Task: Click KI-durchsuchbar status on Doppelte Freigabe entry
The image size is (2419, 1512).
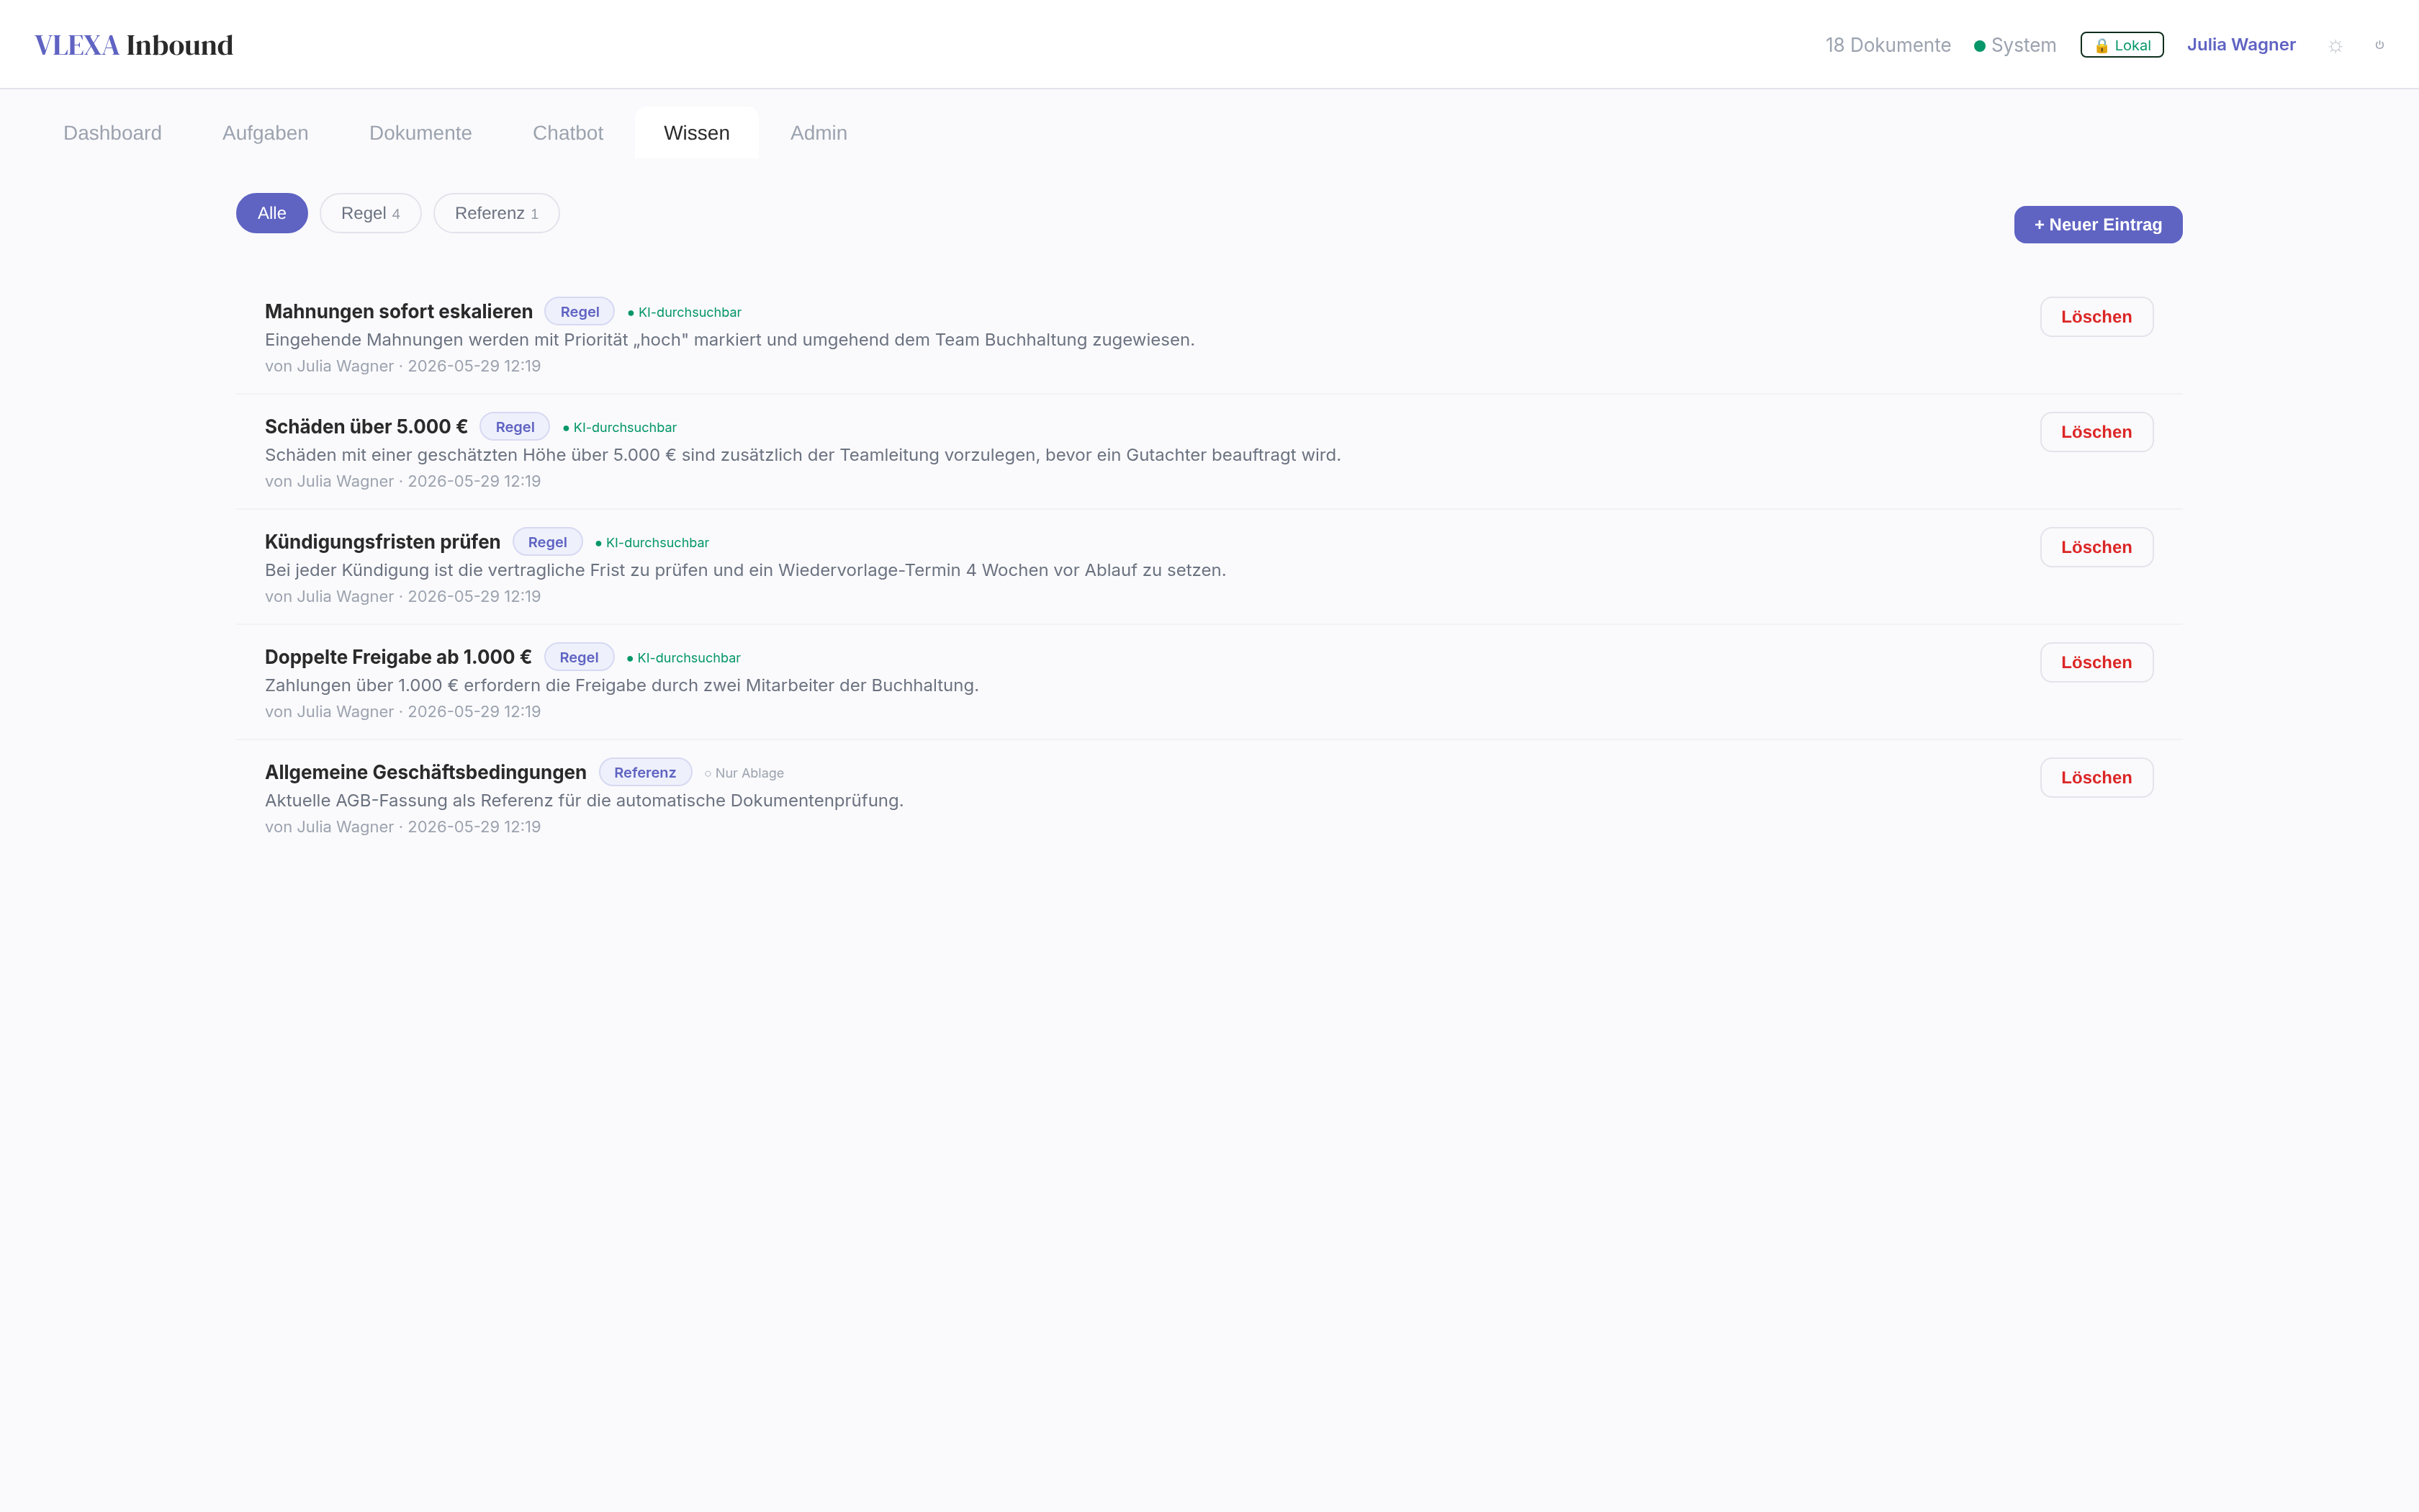Action: point(684,657)
